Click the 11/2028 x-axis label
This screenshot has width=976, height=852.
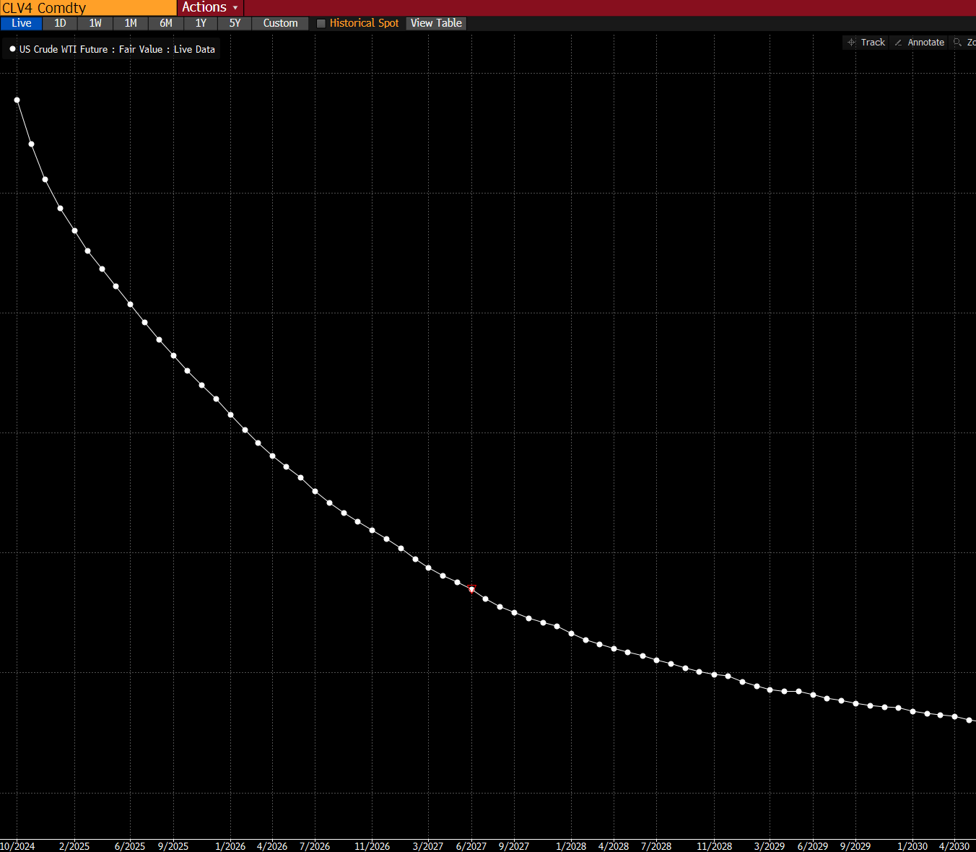[714, 846]
